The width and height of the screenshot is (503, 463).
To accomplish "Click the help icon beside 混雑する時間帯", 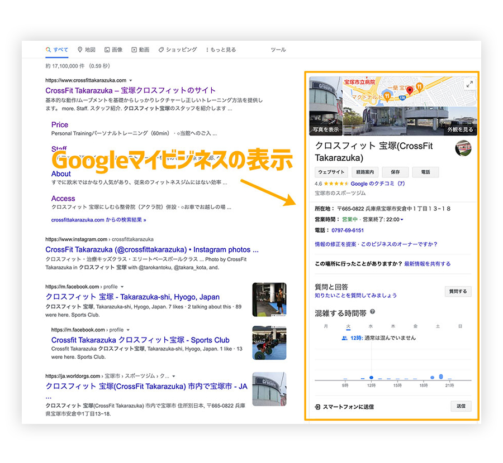I will pos(372,312).
